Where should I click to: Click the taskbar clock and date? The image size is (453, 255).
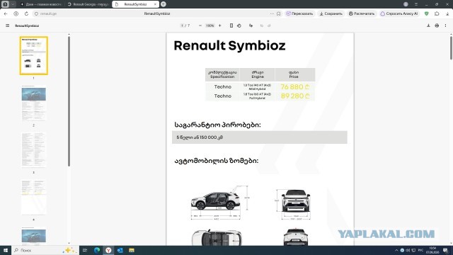pos(432,250)
